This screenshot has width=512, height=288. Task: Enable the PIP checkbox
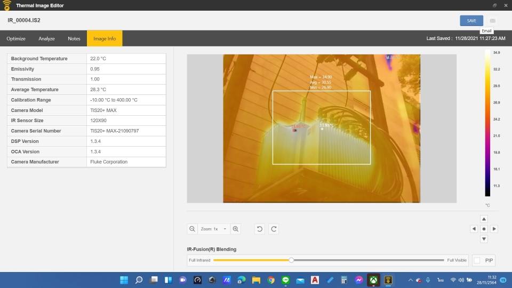point(477,260)
